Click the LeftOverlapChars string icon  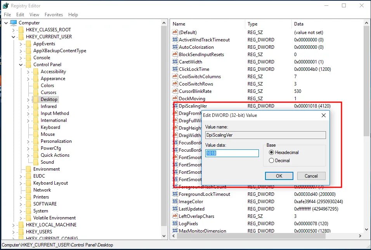175,216
